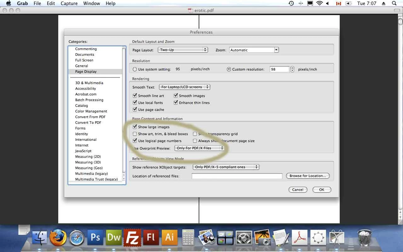
Task: Open Show reference XObject targets dropdown
Action: coord(226,167)
